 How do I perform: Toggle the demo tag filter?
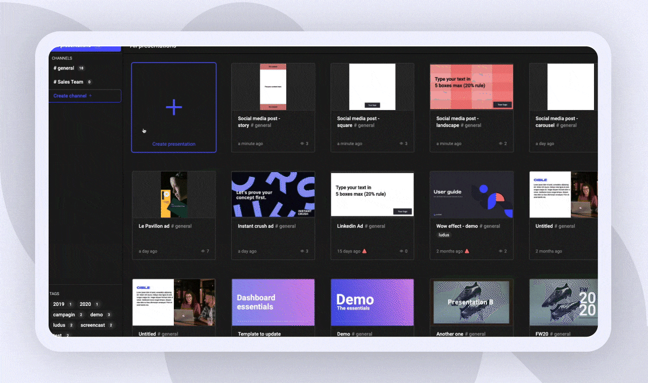click(x=96, y=314)
